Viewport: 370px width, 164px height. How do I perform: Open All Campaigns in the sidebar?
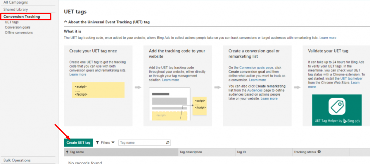tap(16, 2)
